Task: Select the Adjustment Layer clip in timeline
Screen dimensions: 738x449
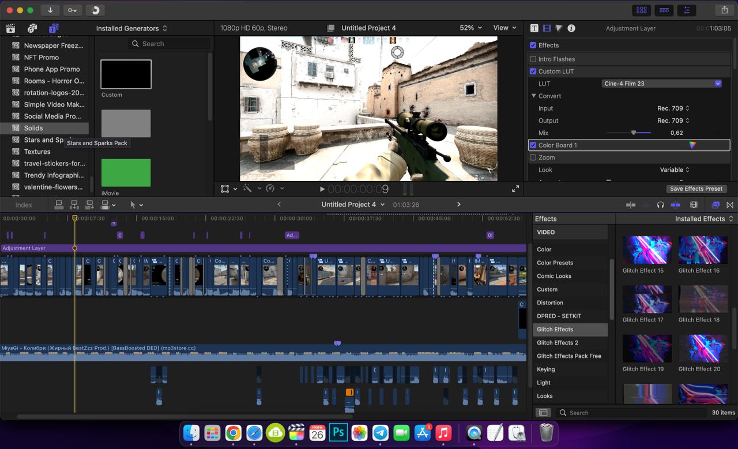Action: point(263,248)
